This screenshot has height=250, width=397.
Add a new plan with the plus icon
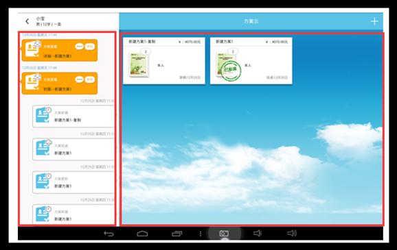point(374,21)
